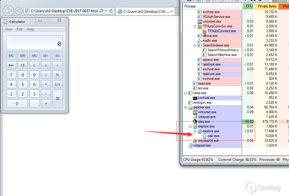Click the M- button in Calculator

58,55
